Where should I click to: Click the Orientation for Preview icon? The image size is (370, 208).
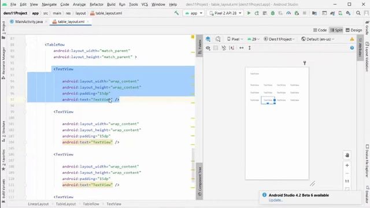click(218, 39)
